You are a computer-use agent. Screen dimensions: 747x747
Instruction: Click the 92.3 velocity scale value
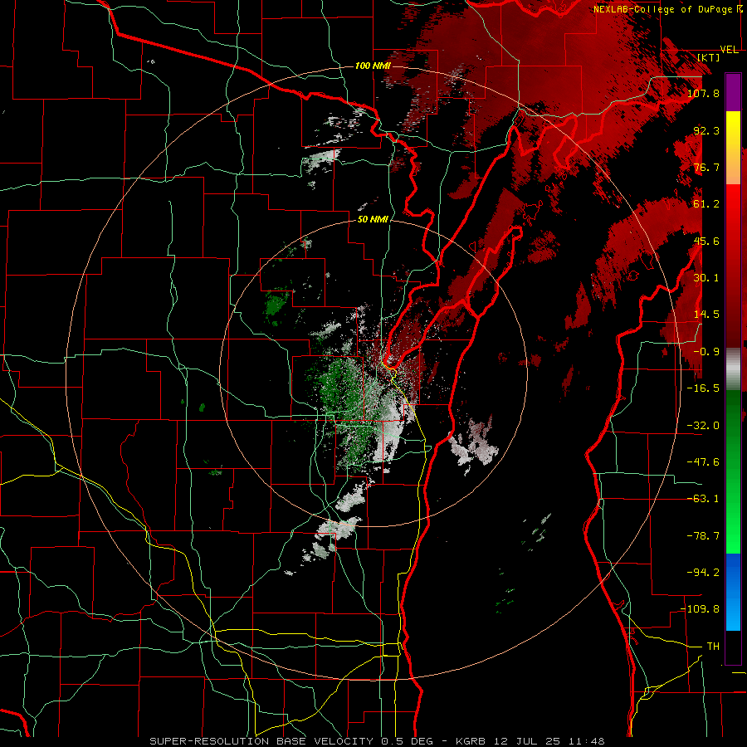pyautogui.click(x=706, y=130)
